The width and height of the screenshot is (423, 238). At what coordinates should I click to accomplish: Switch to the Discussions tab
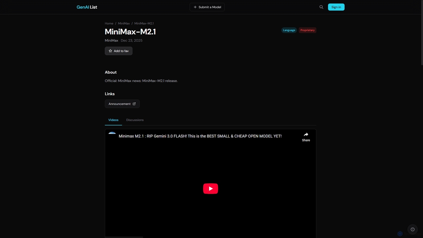click(x=135, y=120)
